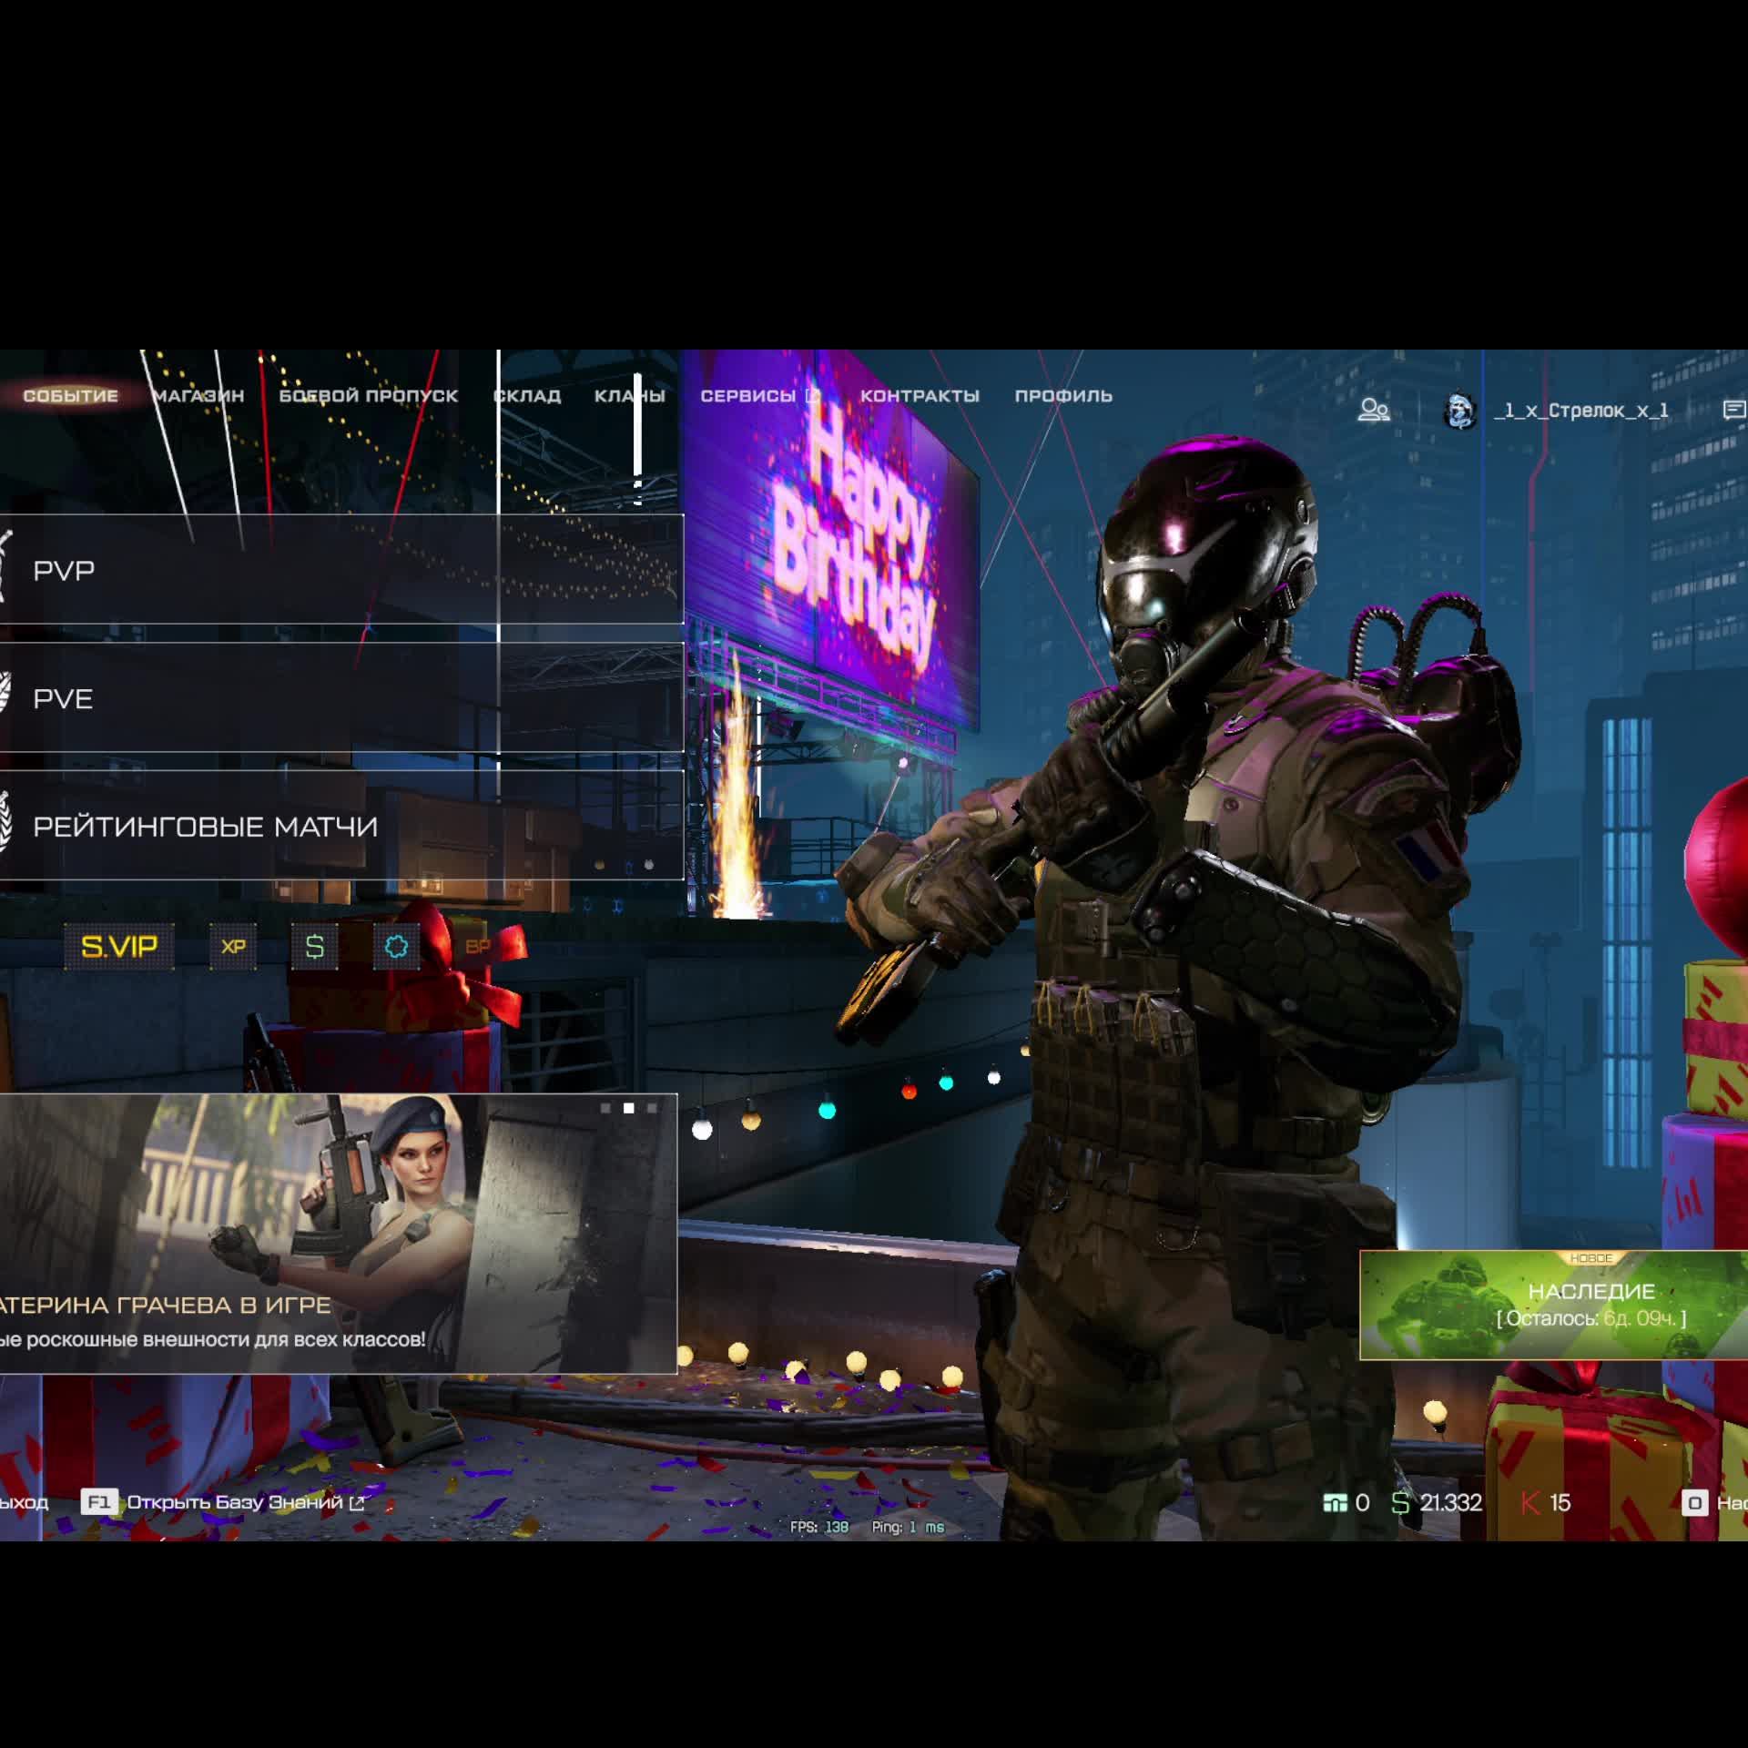Click the green dollar balance icon
The image size is (1748, 1748).
click(1400, 1503)
